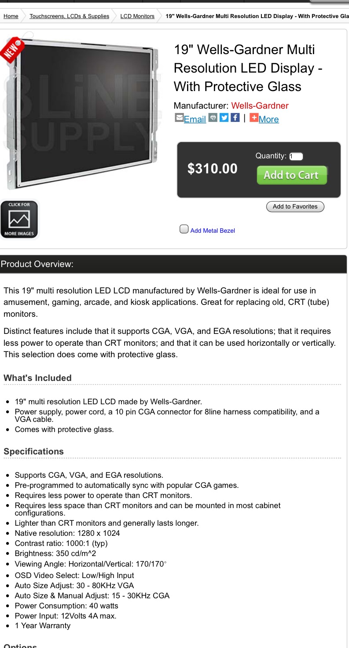The image size is (349, 648).
Task: Open Touchscreens, LCDs & Supplies breadcrumb
Action: [69, 16]
